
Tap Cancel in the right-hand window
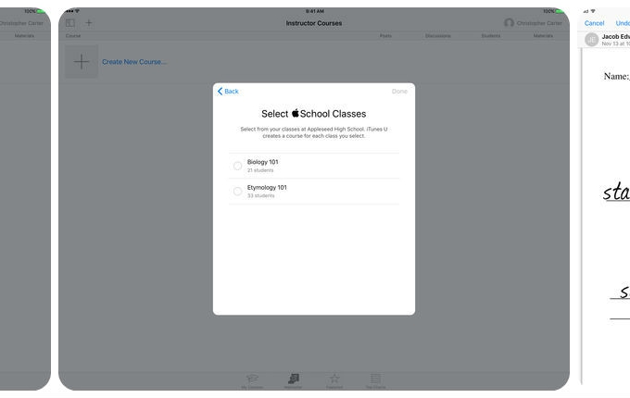594,23
